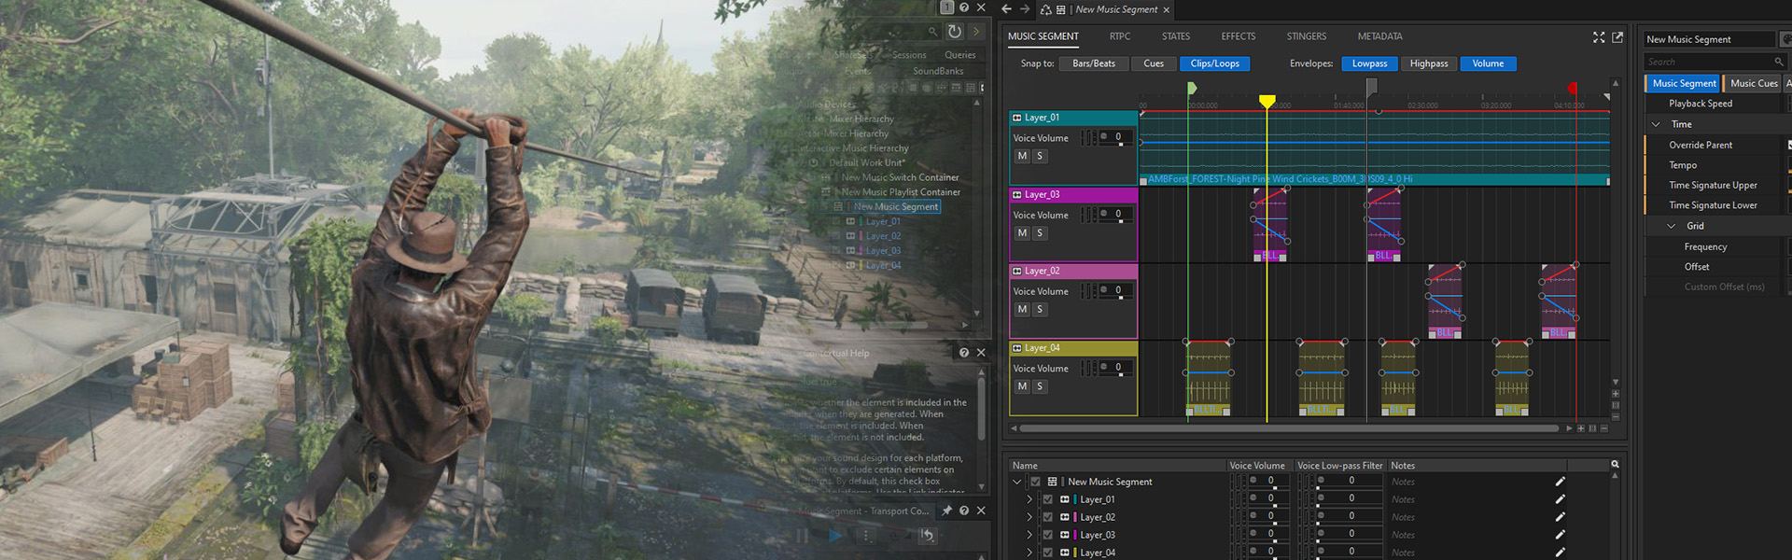
Task: Click the pin icon in Transport Control
Action: point(946,511)
